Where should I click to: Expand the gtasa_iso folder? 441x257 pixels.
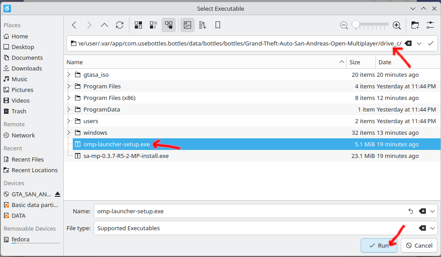point(68,75)
